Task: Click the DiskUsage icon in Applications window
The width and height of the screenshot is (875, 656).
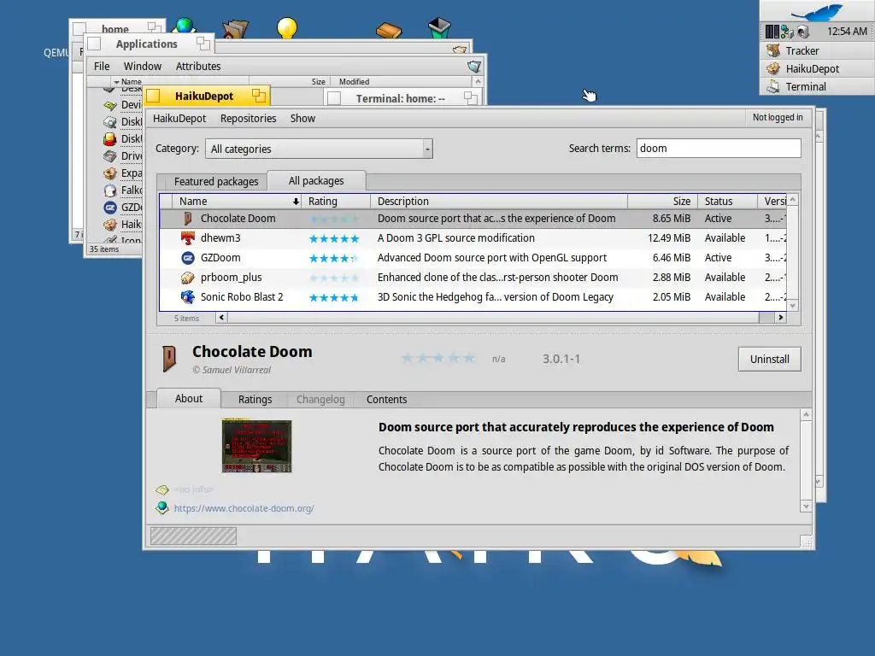Action: tap(110, 139)
